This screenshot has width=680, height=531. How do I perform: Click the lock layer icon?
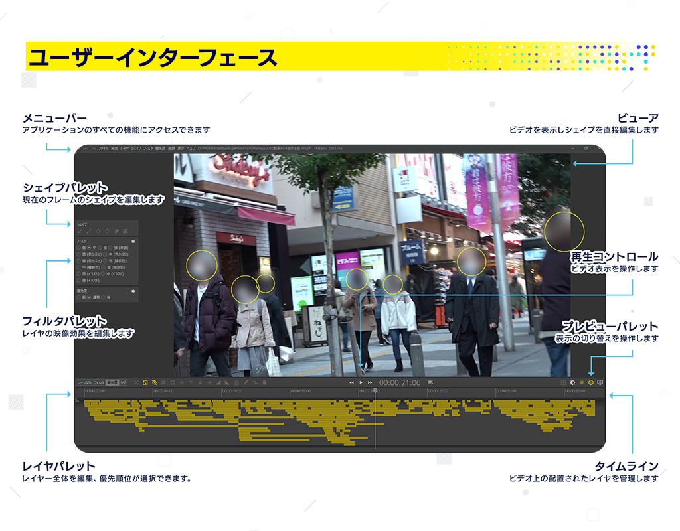(237, 383)
